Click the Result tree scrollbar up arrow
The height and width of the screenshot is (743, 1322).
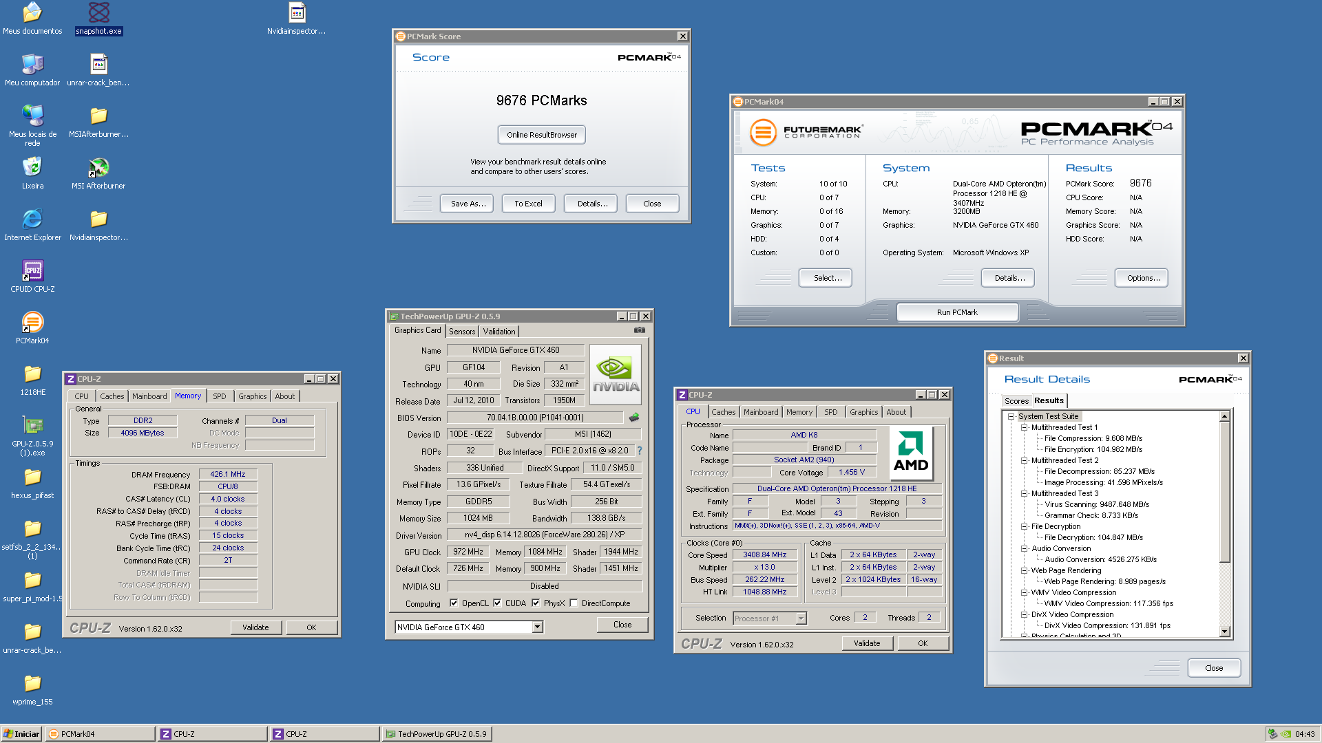pos(1224,416)
